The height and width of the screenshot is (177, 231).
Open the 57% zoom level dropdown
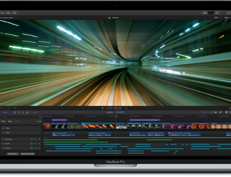217,18
